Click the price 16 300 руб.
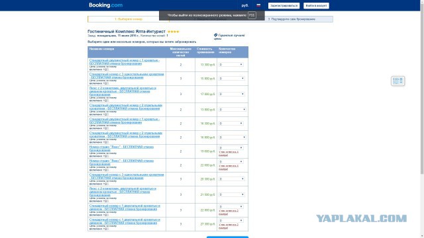 pyautogui.click(x=207, y=124)
